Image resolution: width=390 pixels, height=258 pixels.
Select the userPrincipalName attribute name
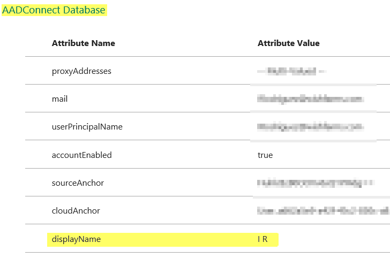coord(87,127)
